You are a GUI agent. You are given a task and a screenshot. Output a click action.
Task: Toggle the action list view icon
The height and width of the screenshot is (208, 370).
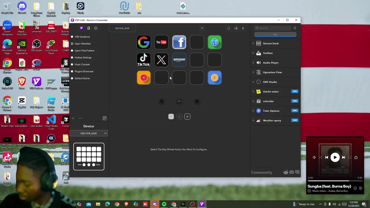[x=295, y=28]
